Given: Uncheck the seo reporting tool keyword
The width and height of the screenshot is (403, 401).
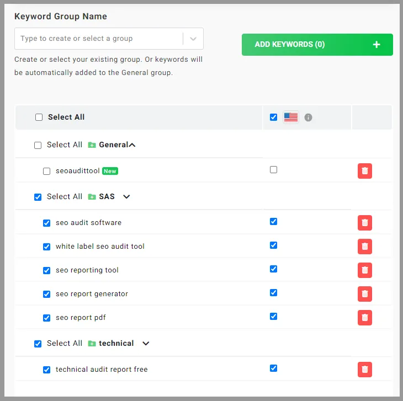Looking at the screenshot, I should click(x=46, y=271).
